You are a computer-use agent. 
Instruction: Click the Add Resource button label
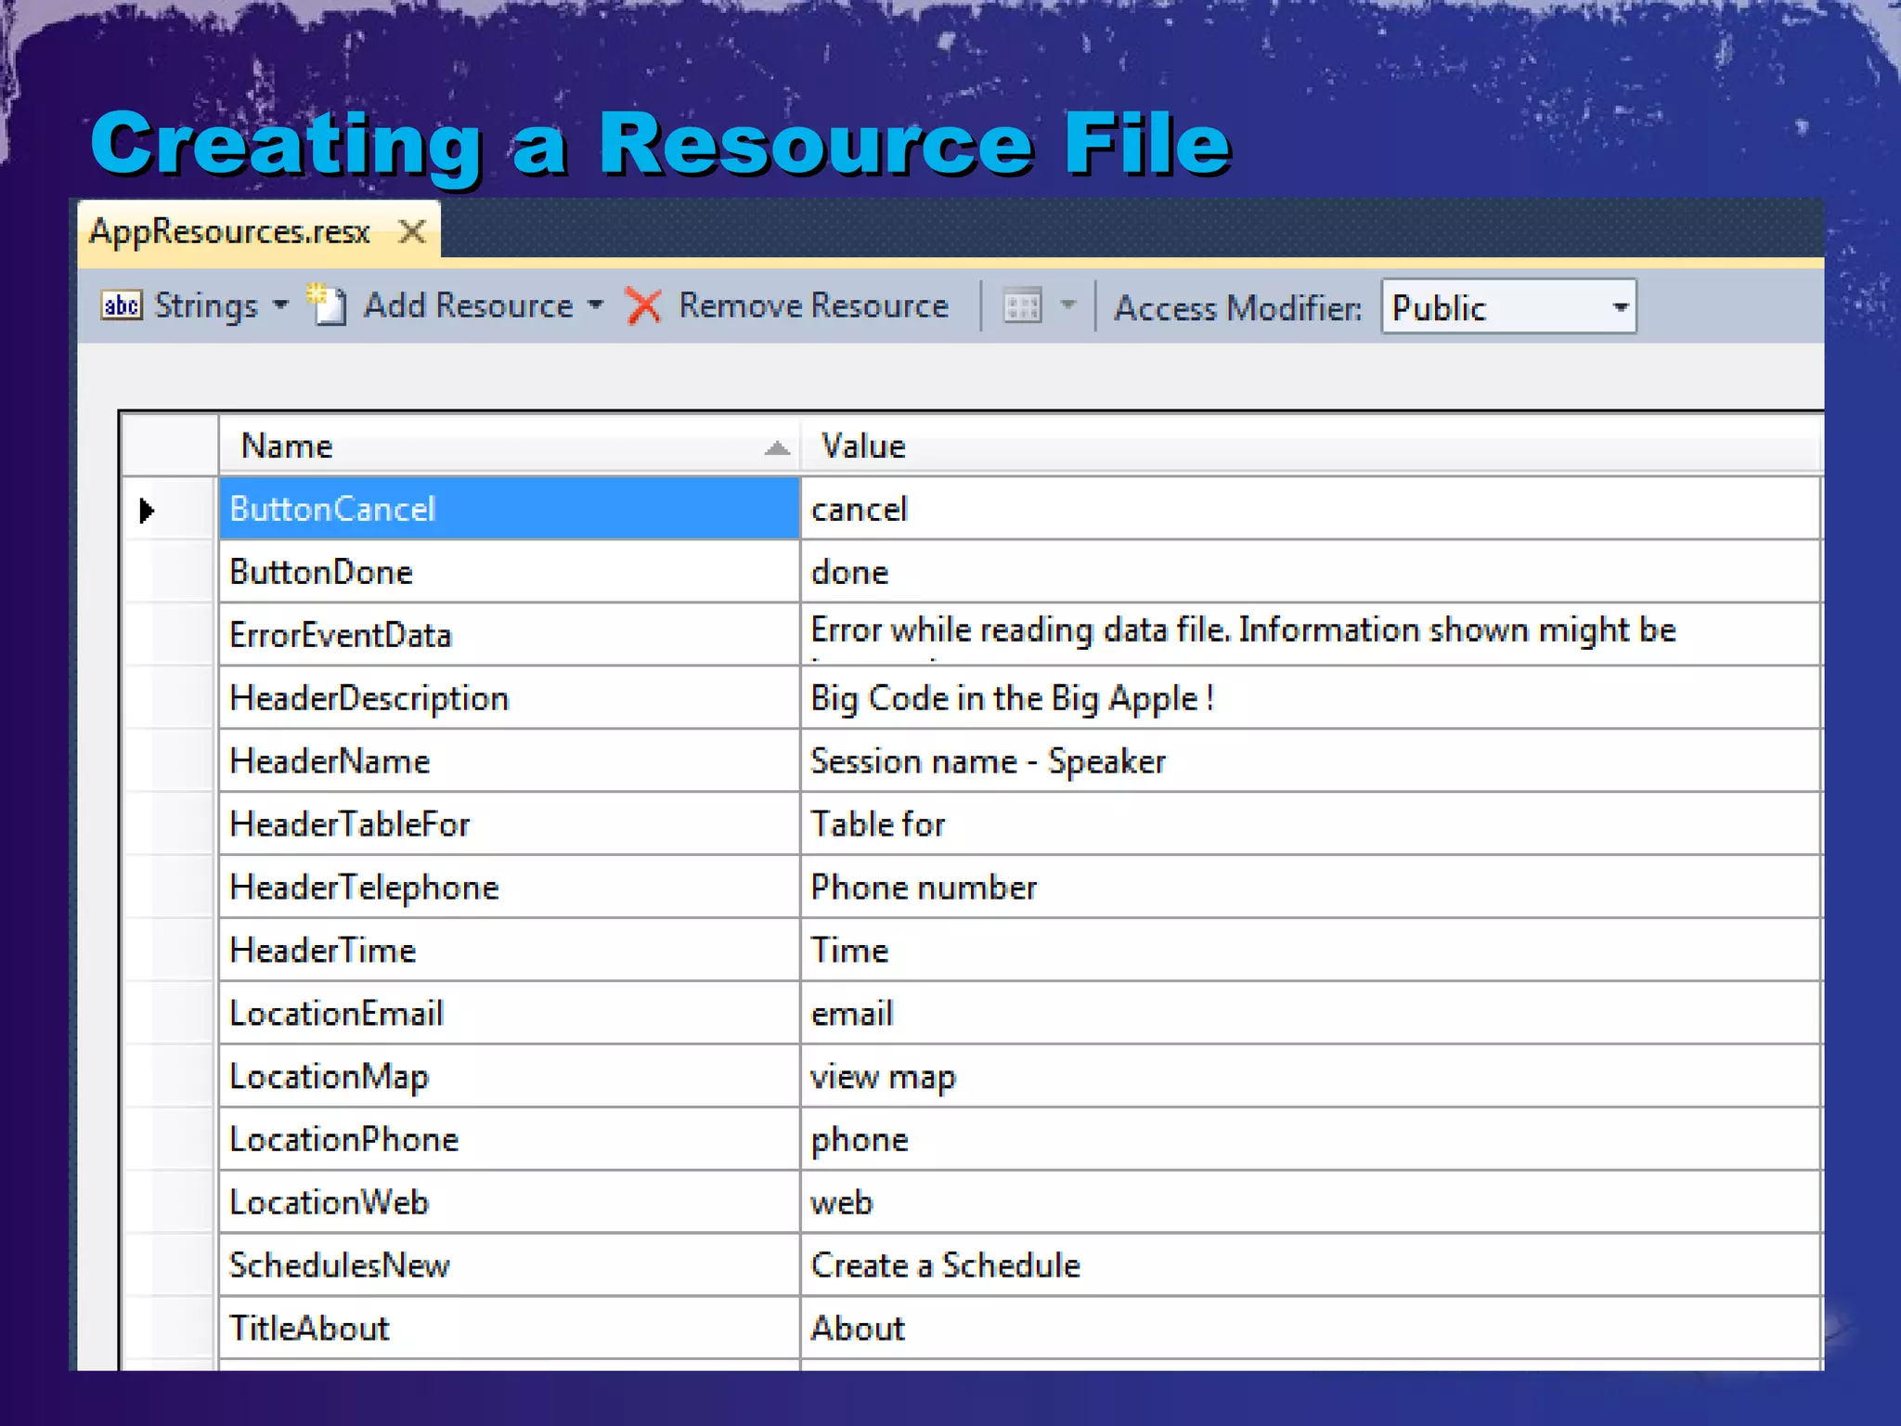tap(468, 305)
